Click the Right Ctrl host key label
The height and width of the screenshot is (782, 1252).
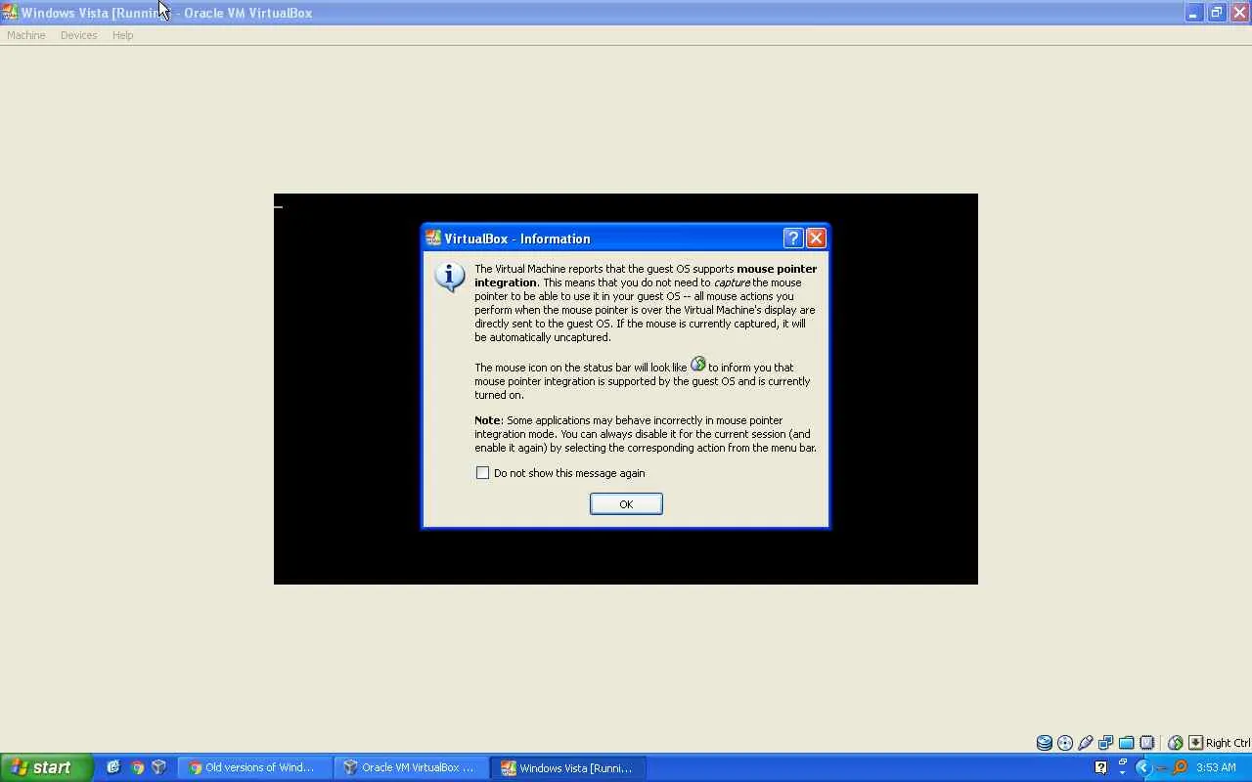(x=1228, y=743)
